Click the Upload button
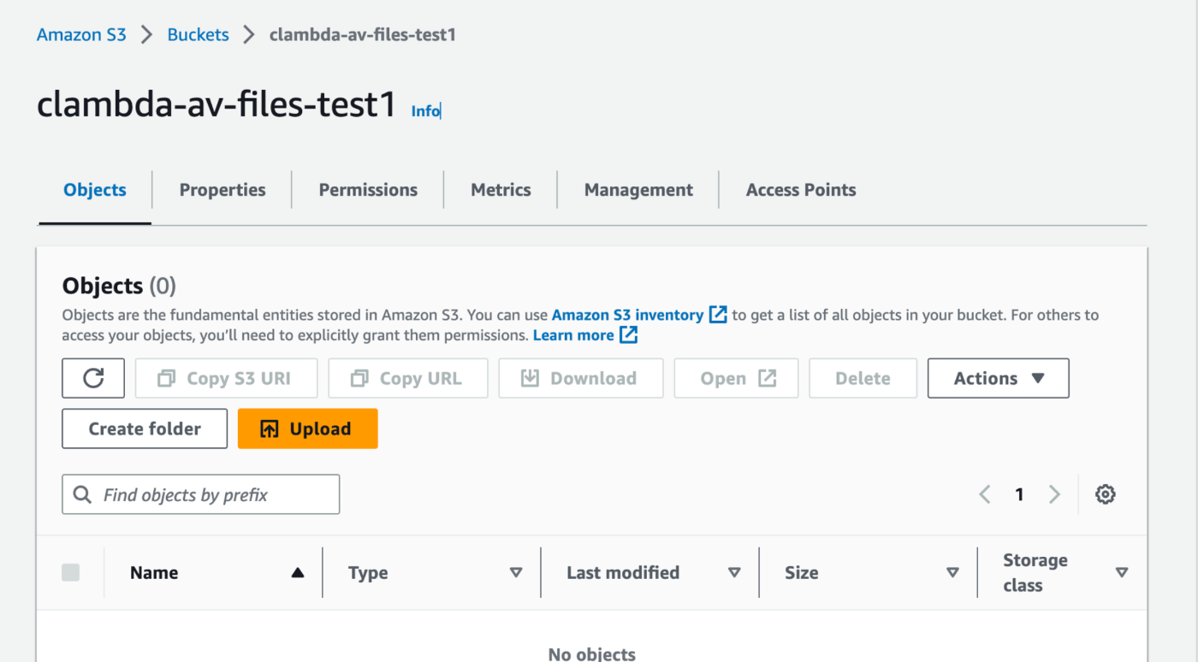Image resolution: width=1198 pixels, height=662 pixels. [308, 429]
